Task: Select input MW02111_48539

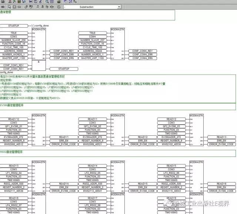Action: coord(14,191)
